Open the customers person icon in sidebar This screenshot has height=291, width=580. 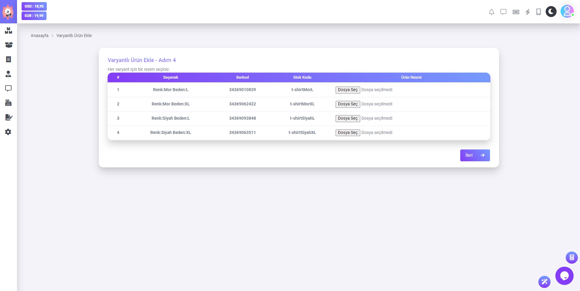pyautogui.click(x=8, y=74)
